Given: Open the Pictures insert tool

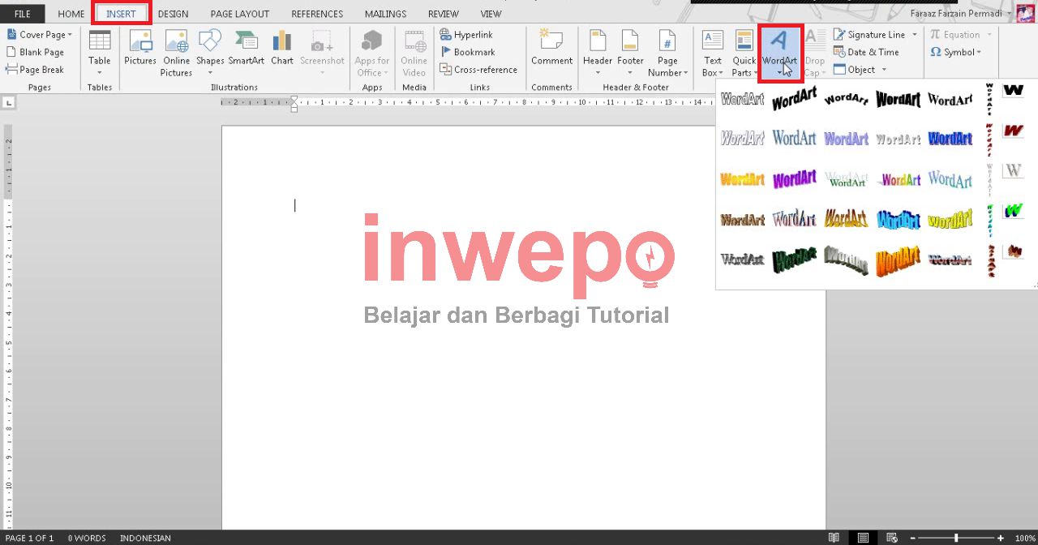Looking at the screenshot, I should pos(139,49).
